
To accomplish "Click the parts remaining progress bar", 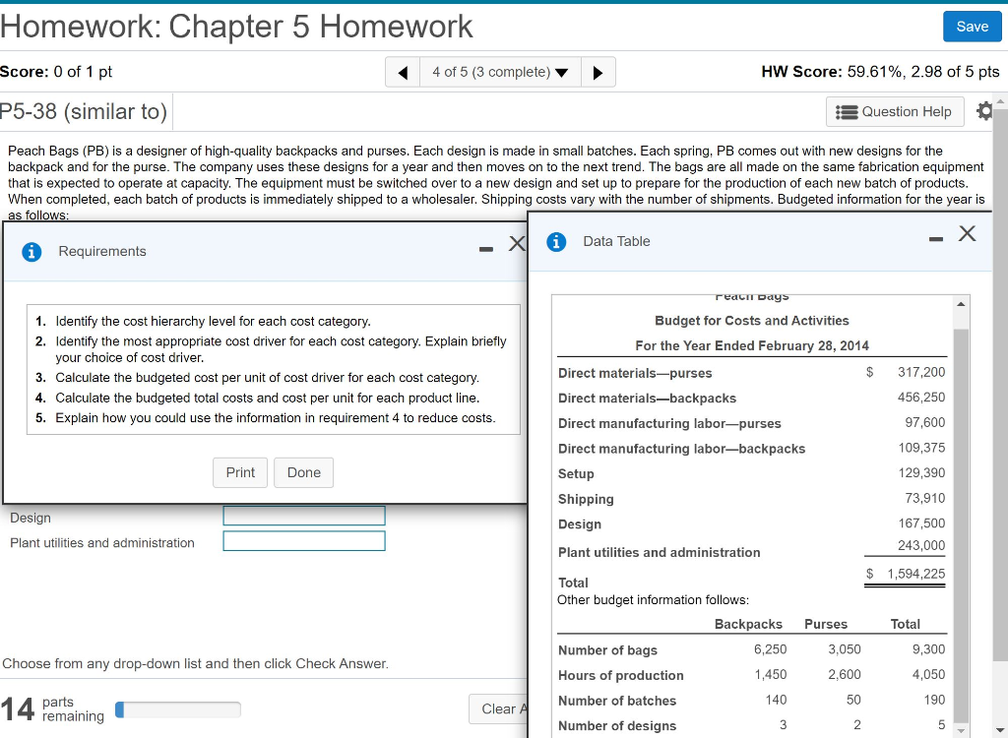I will 177,709.
